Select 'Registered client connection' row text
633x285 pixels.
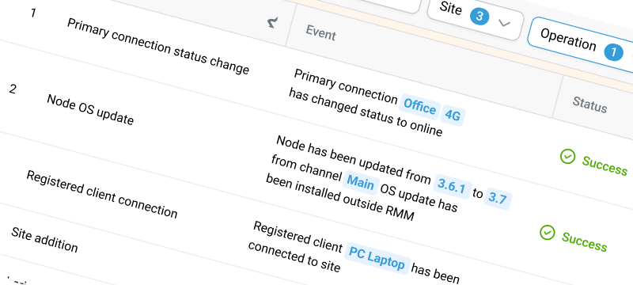pyautogui.click(x=101, y=194)
